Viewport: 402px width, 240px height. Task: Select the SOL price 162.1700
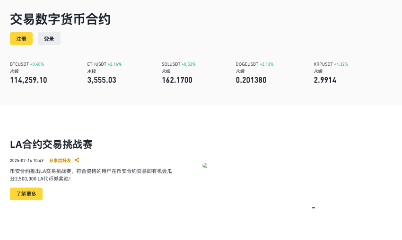[x=177, y=80]
